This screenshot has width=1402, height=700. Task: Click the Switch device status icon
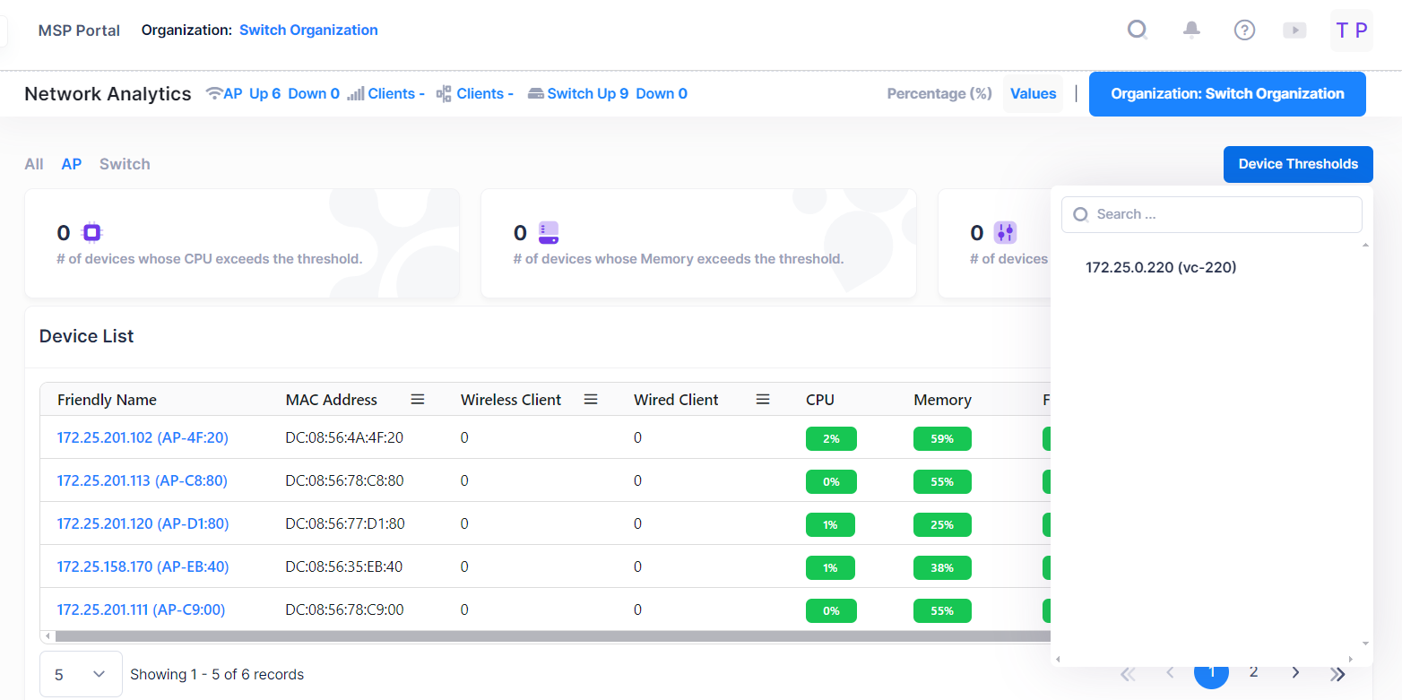click(536, 93)
